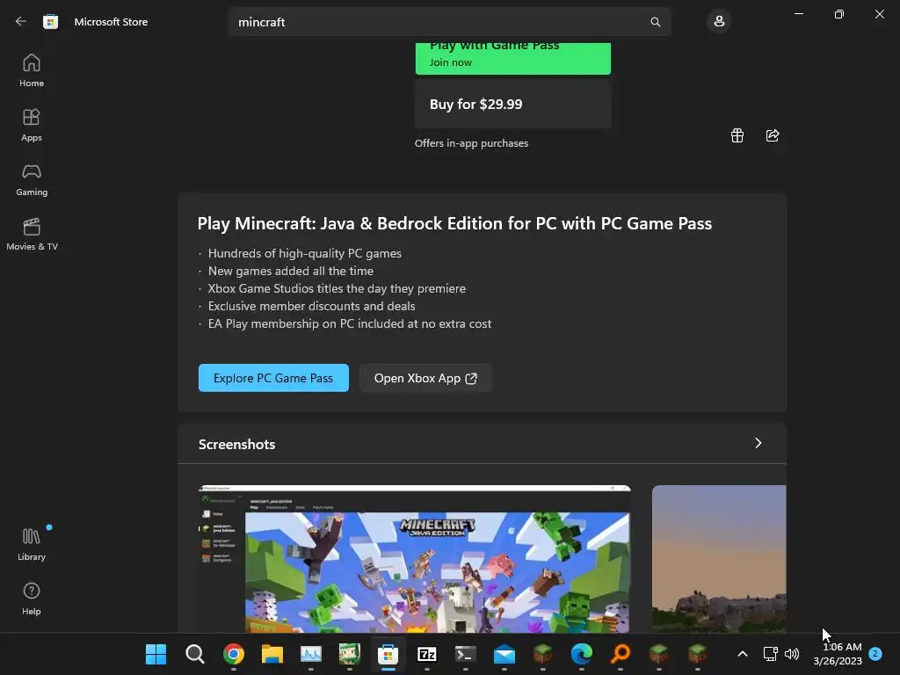Open the volume control in system tray
900x675 pixels.
point(792,654)
